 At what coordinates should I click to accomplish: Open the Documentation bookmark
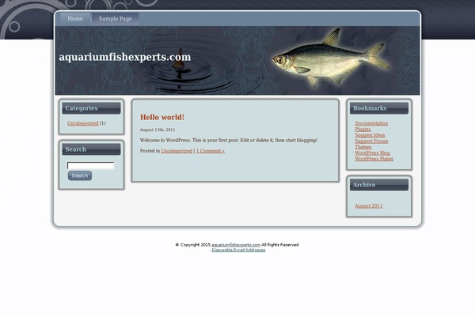pos(371,123)
